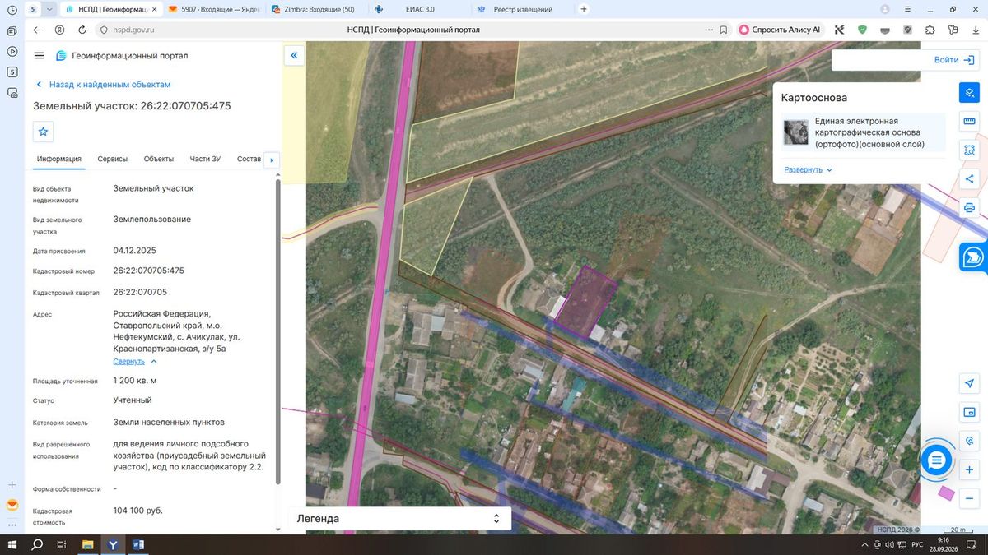Open Windows taskbar search
Screen dimensions: 988x555
click(37, 544)
